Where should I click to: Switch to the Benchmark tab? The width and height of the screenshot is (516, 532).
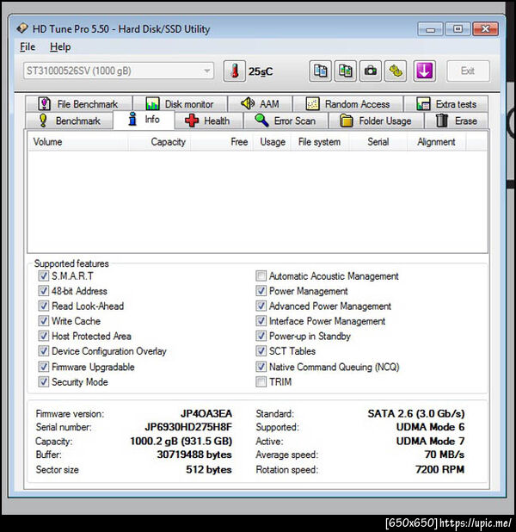pyautogui.click(x=69, y=121)
